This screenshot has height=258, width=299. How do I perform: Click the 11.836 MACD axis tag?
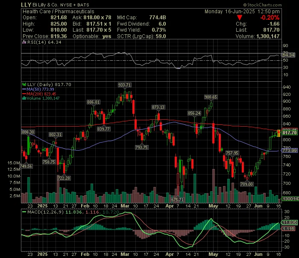click(x=290, y=222)
